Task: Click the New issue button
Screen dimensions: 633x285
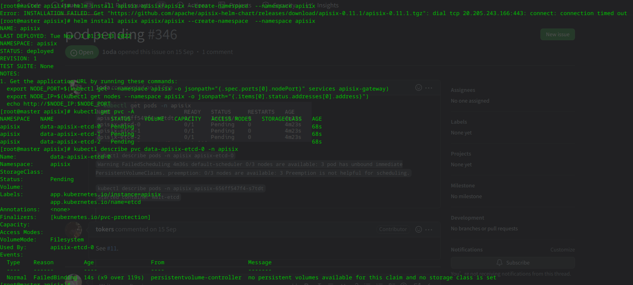Action: (558, 35)
